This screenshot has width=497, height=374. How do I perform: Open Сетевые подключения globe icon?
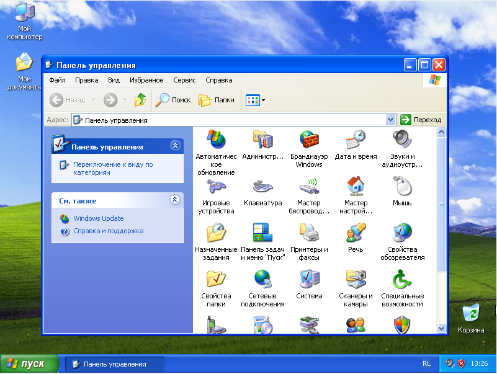[x=262, y=279]
